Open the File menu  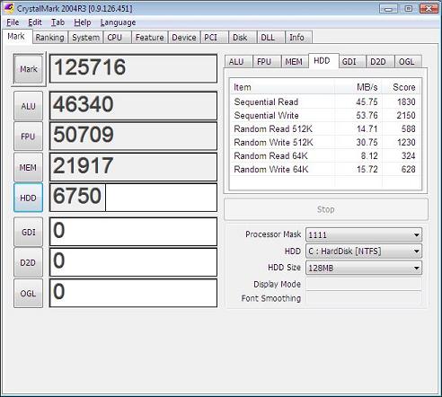click(x=13, y=22)
